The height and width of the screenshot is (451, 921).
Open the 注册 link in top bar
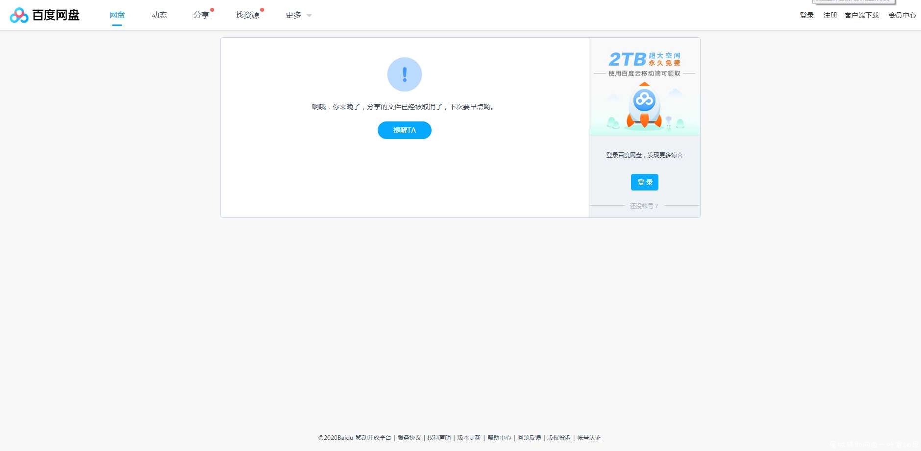click(830, 15)
